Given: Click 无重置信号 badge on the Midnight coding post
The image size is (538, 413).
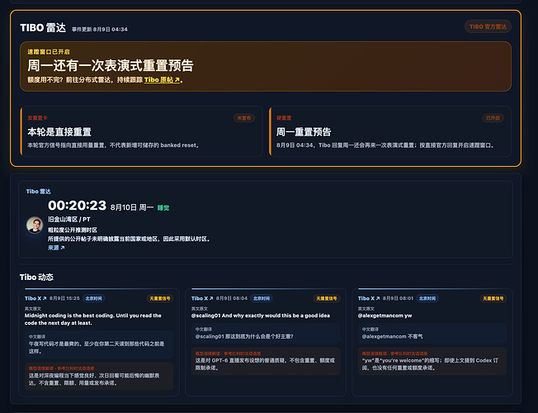Looking at the screenshot, I should 160,298.
